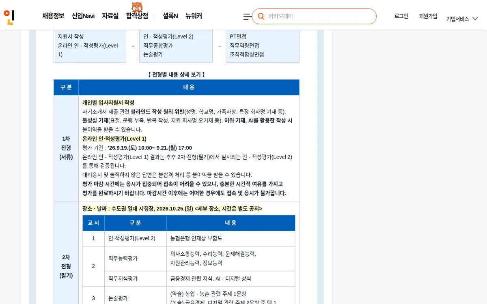Click the 교 시 column header

tap(93, 223)
